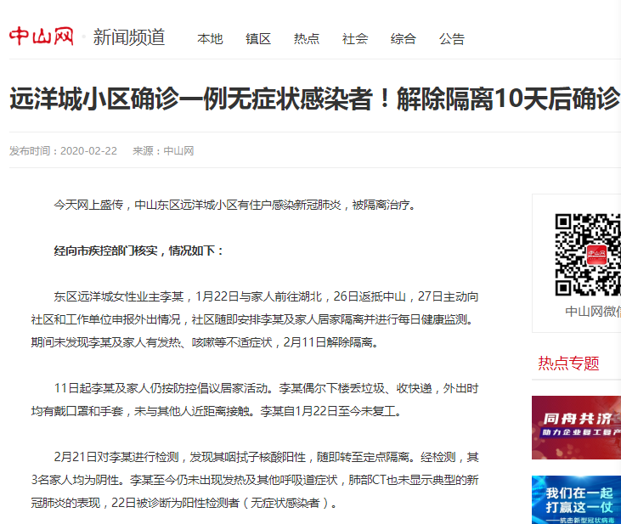The image size is (621, 524).
Task: Switch to the 社会 news section
Action: click(x=355, y=39)
